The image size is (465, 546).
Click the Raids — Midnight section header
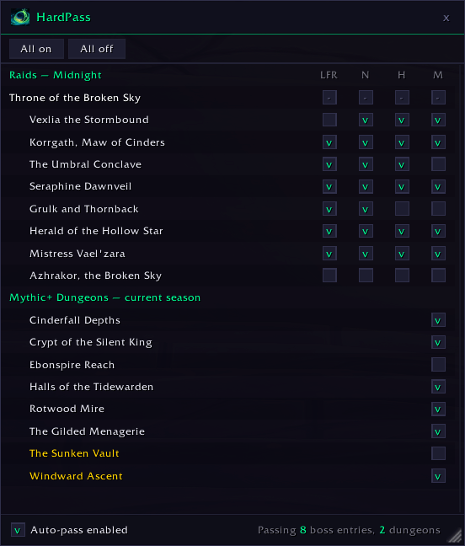[56, 75]
